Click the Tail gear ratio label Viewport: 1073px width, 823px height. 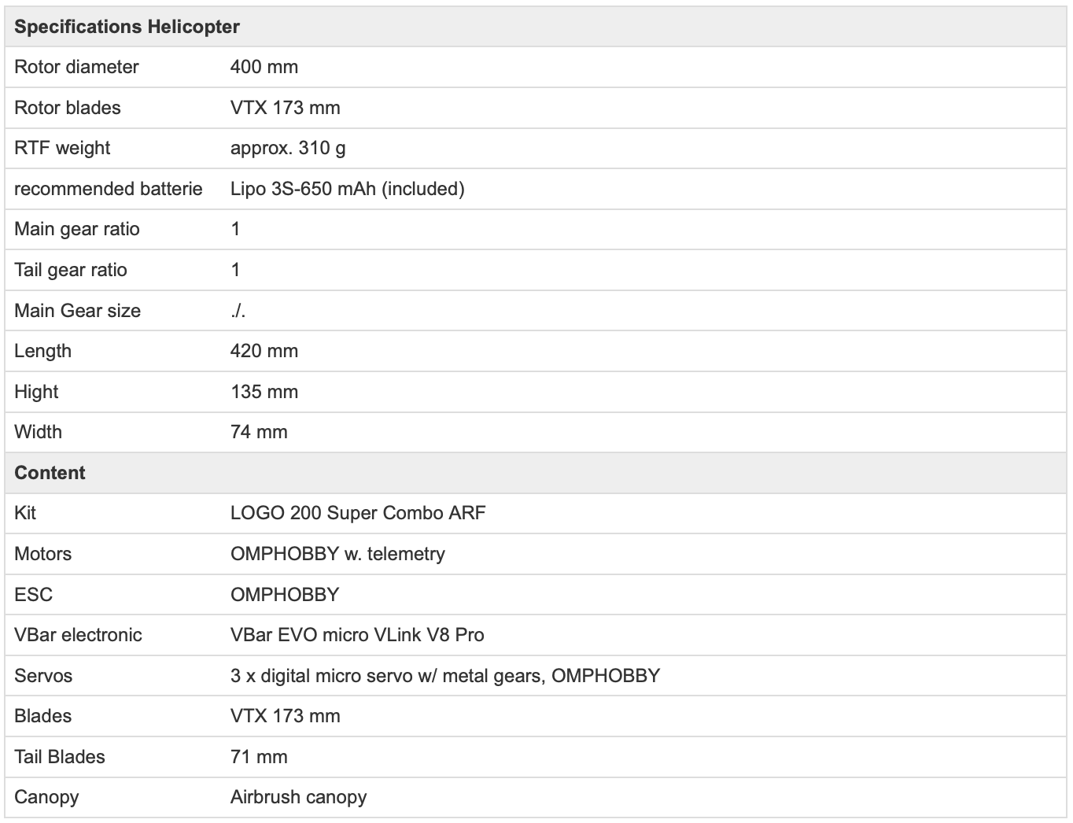tap(70, 270)
